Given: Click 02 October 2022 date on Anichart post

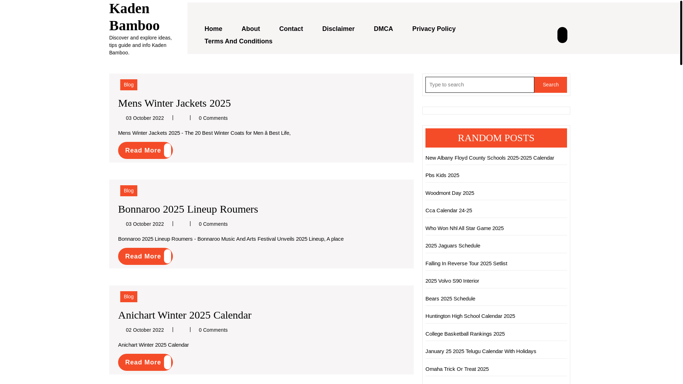Looking at the screenshot, I should point(145,330).
